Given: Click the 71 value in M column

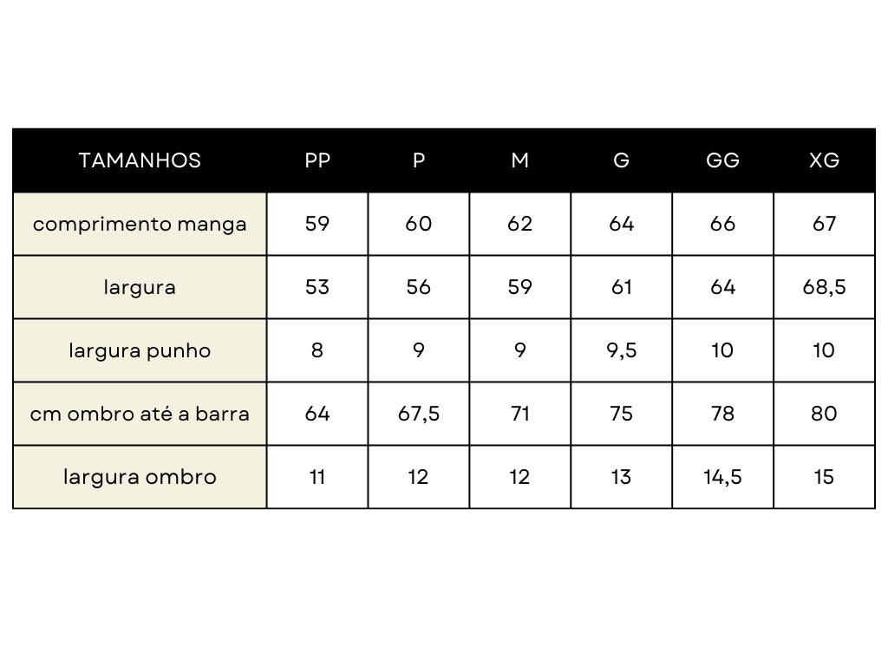Looking at the screenshot, I should 520,414.
